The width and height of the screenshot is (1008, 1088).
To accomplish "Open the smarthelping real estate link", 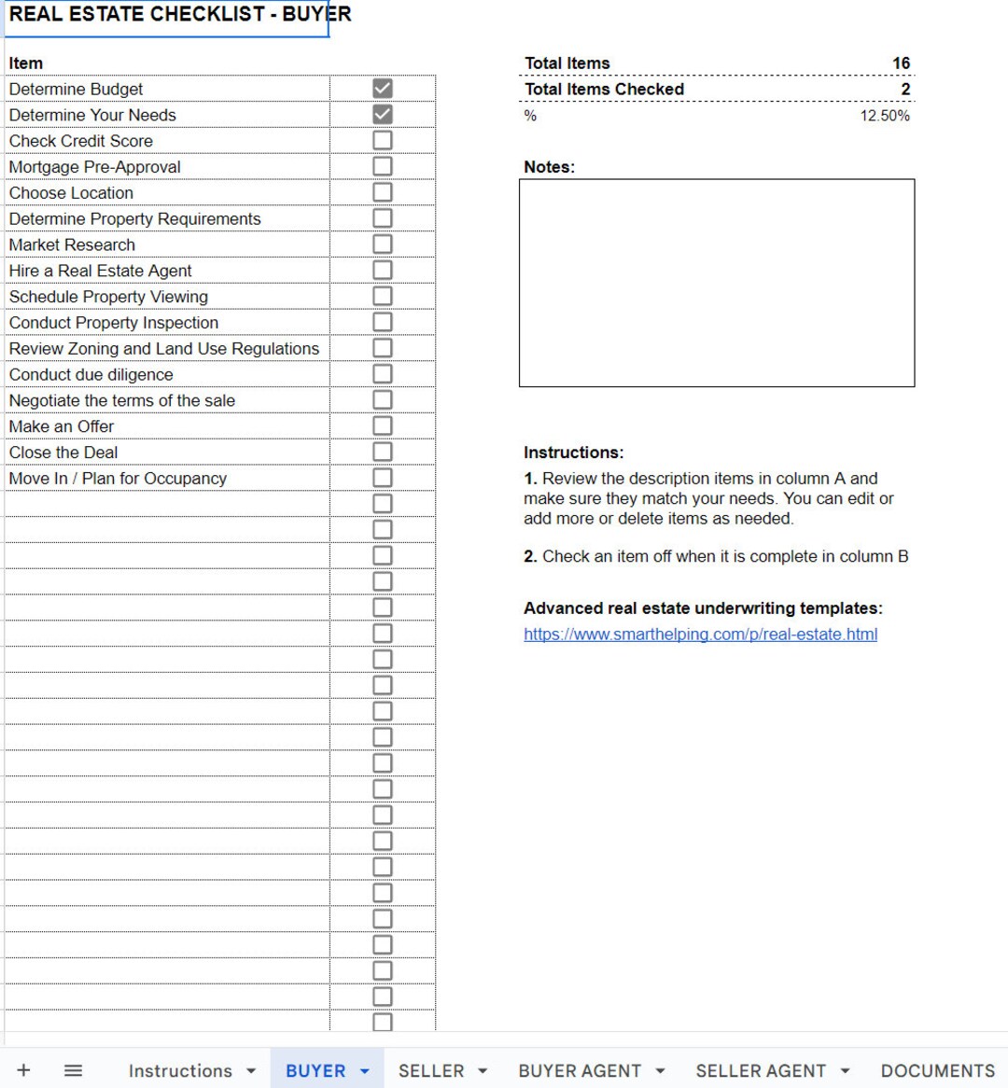I will 700,634.
